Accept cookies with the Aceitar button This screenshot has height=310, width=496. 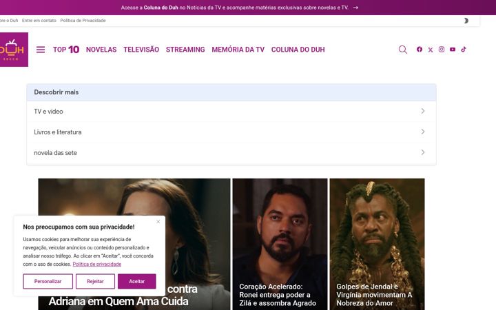(x=136, y=281)
